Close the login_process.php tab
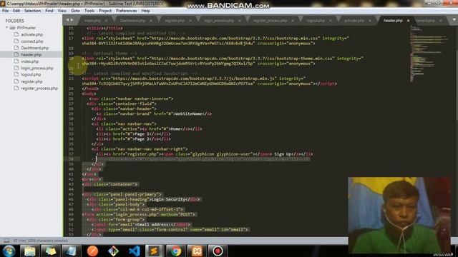This screenshot has width=458, height=257. pos(240,21)
